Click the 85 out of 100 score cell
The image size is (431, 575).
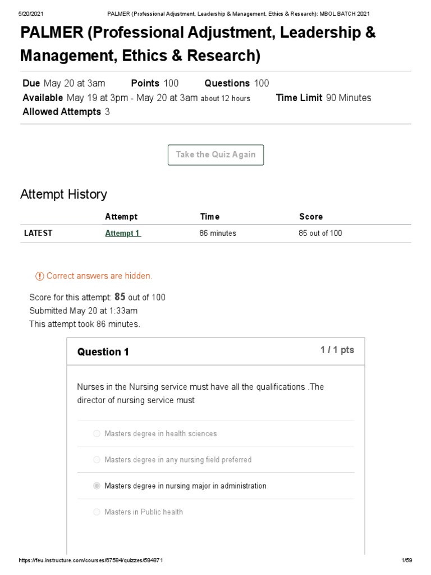(320, 233)
